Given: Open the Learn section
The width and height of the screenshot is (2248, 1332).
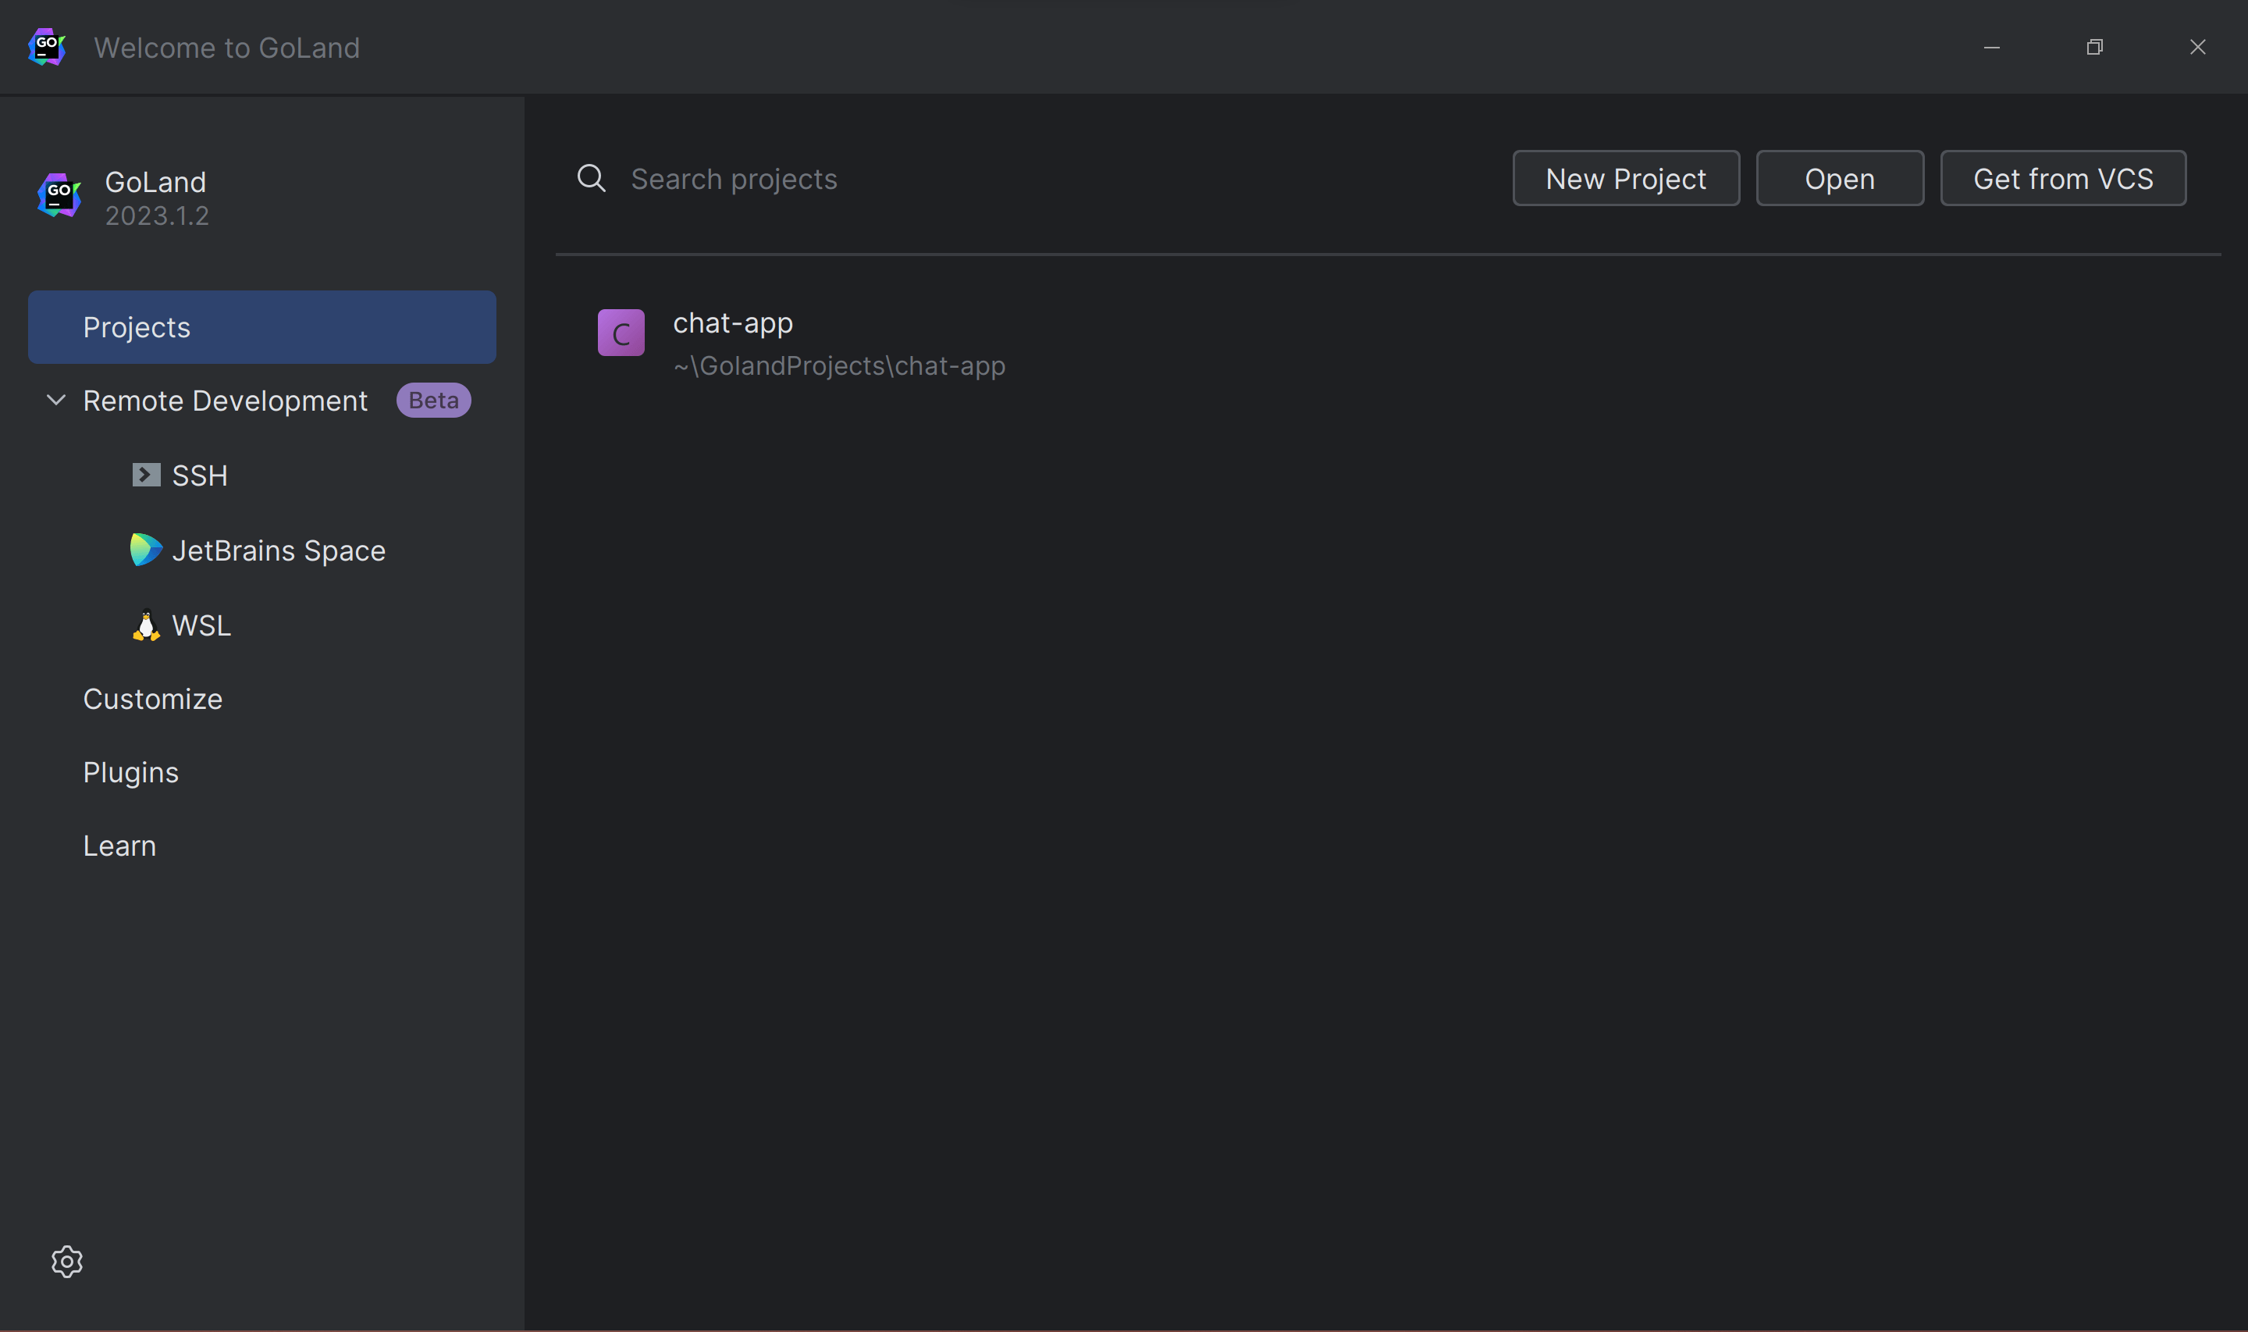Looking at the screenshot, I should click(x=119, y=846).
